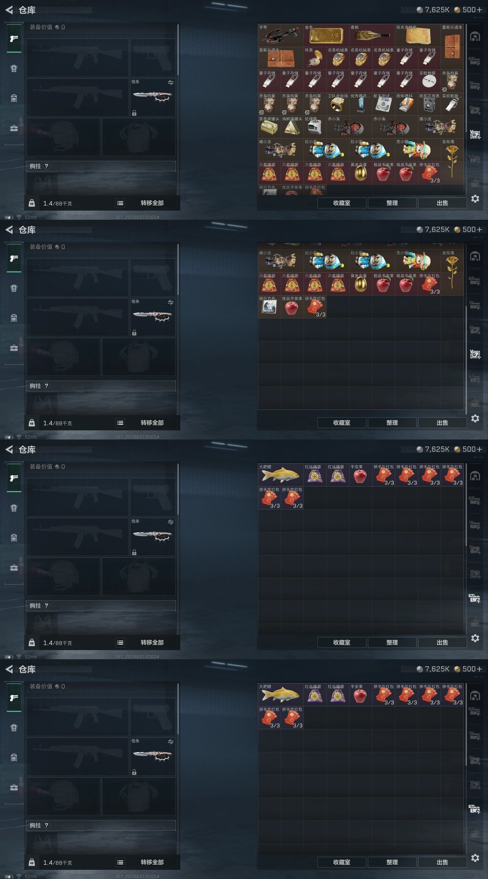Screen dimensions: 488x879
Task: Pick the 金条 gold bar item
Action: click(x=326, y=35)
